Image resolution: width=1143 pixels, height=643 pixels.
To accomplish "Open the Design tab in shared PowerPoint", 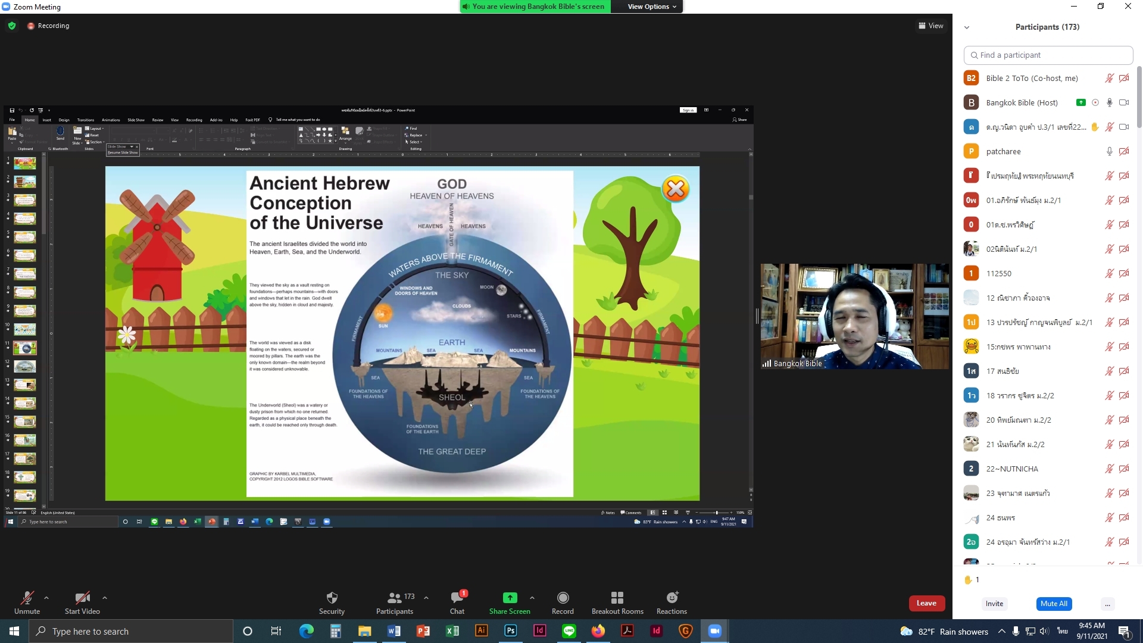I will (64, 120).
